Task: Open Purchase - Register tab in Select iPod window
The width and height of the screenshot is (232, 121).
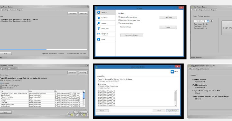Action: pyautogui.click(x=210, y=10)
